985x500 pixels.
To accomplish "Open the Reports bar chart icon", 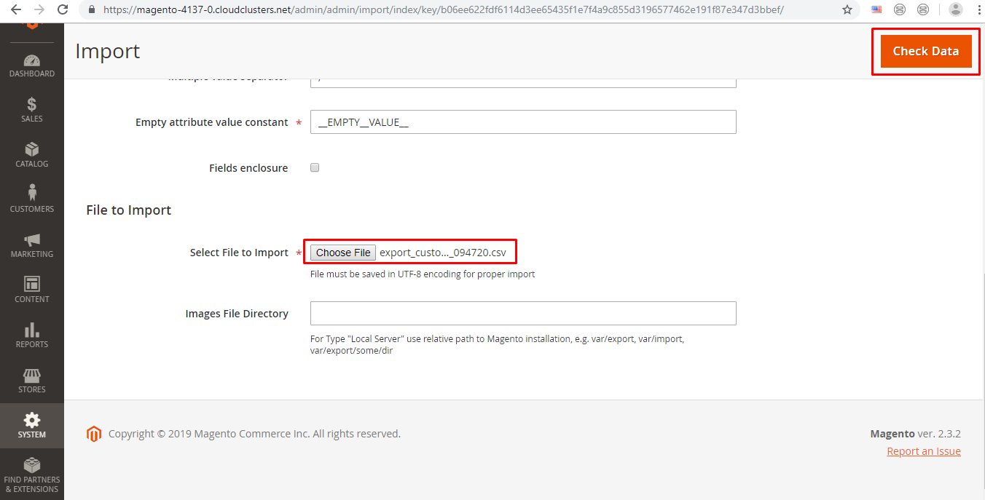I will pyautogui.click(x=31, y=335).
